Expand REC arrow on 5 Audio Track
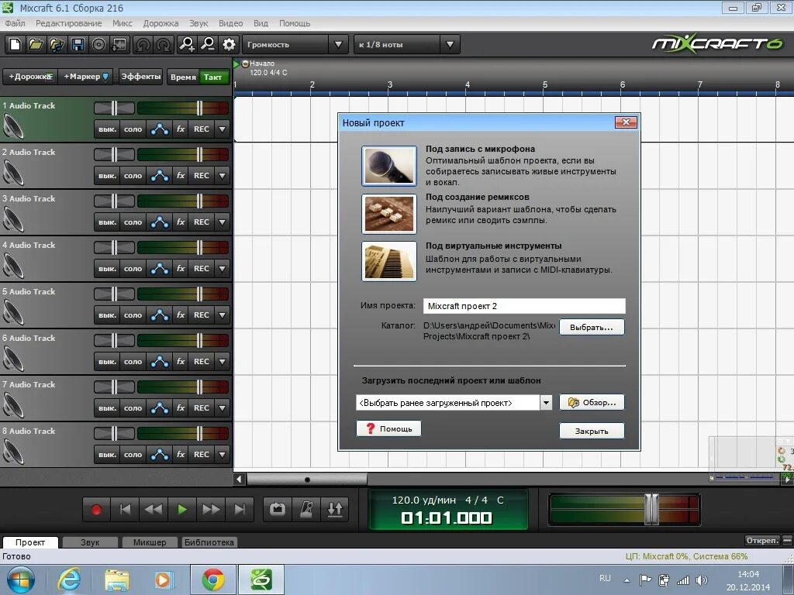 pyautogui.click(x=223, y=315)
